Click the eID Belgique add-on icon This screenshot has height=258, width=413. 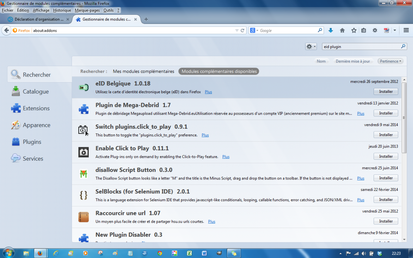pyautogui.click(x=84, y=87)
